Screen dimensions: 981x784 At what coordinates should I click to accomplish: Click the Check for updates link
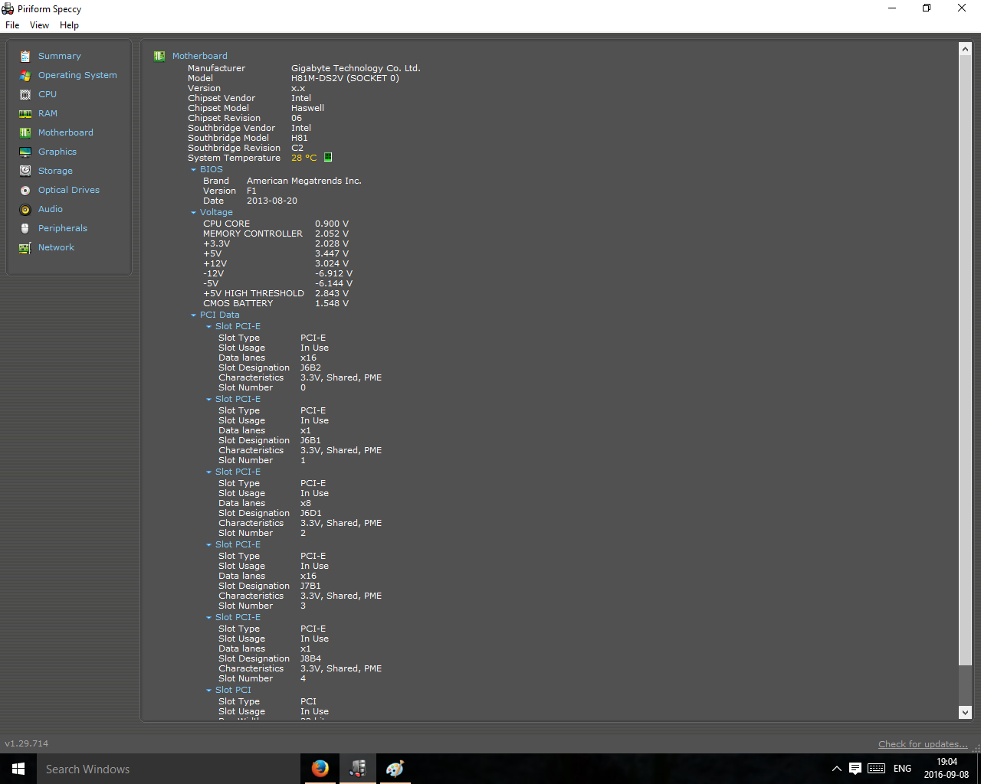click(923, 744)
